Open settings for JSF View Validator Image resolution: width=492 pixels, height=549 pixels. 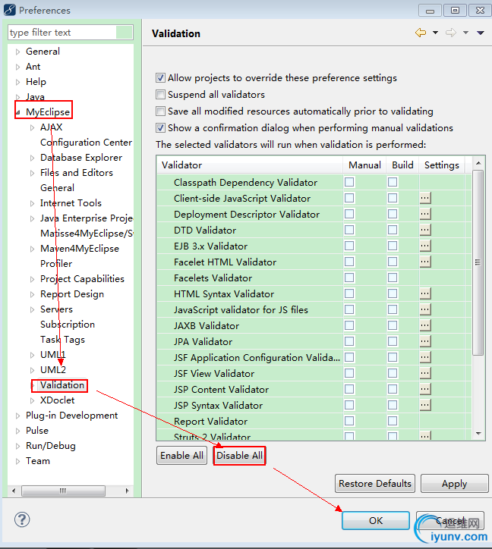click(425, 373)
